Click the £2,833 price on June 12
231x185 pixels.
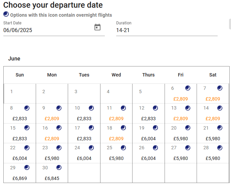pyautogui.click(x=149, y=119)
